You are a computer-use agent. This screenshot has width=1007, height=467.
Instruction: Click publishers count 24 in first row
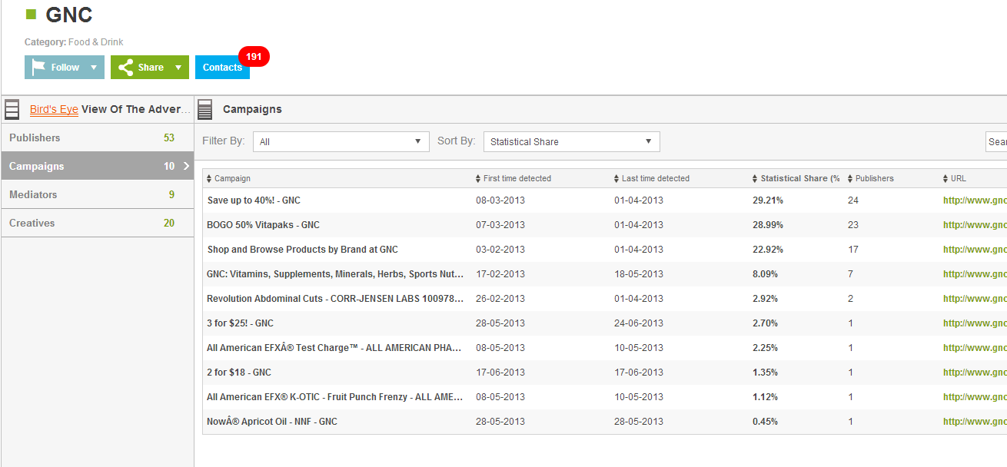click(x=853, y=200)
